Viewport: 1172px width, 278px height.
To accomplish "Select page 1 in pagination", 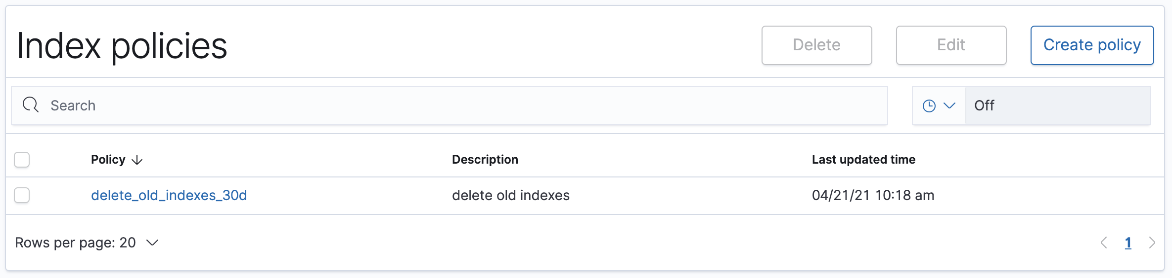I will 1128,243.
